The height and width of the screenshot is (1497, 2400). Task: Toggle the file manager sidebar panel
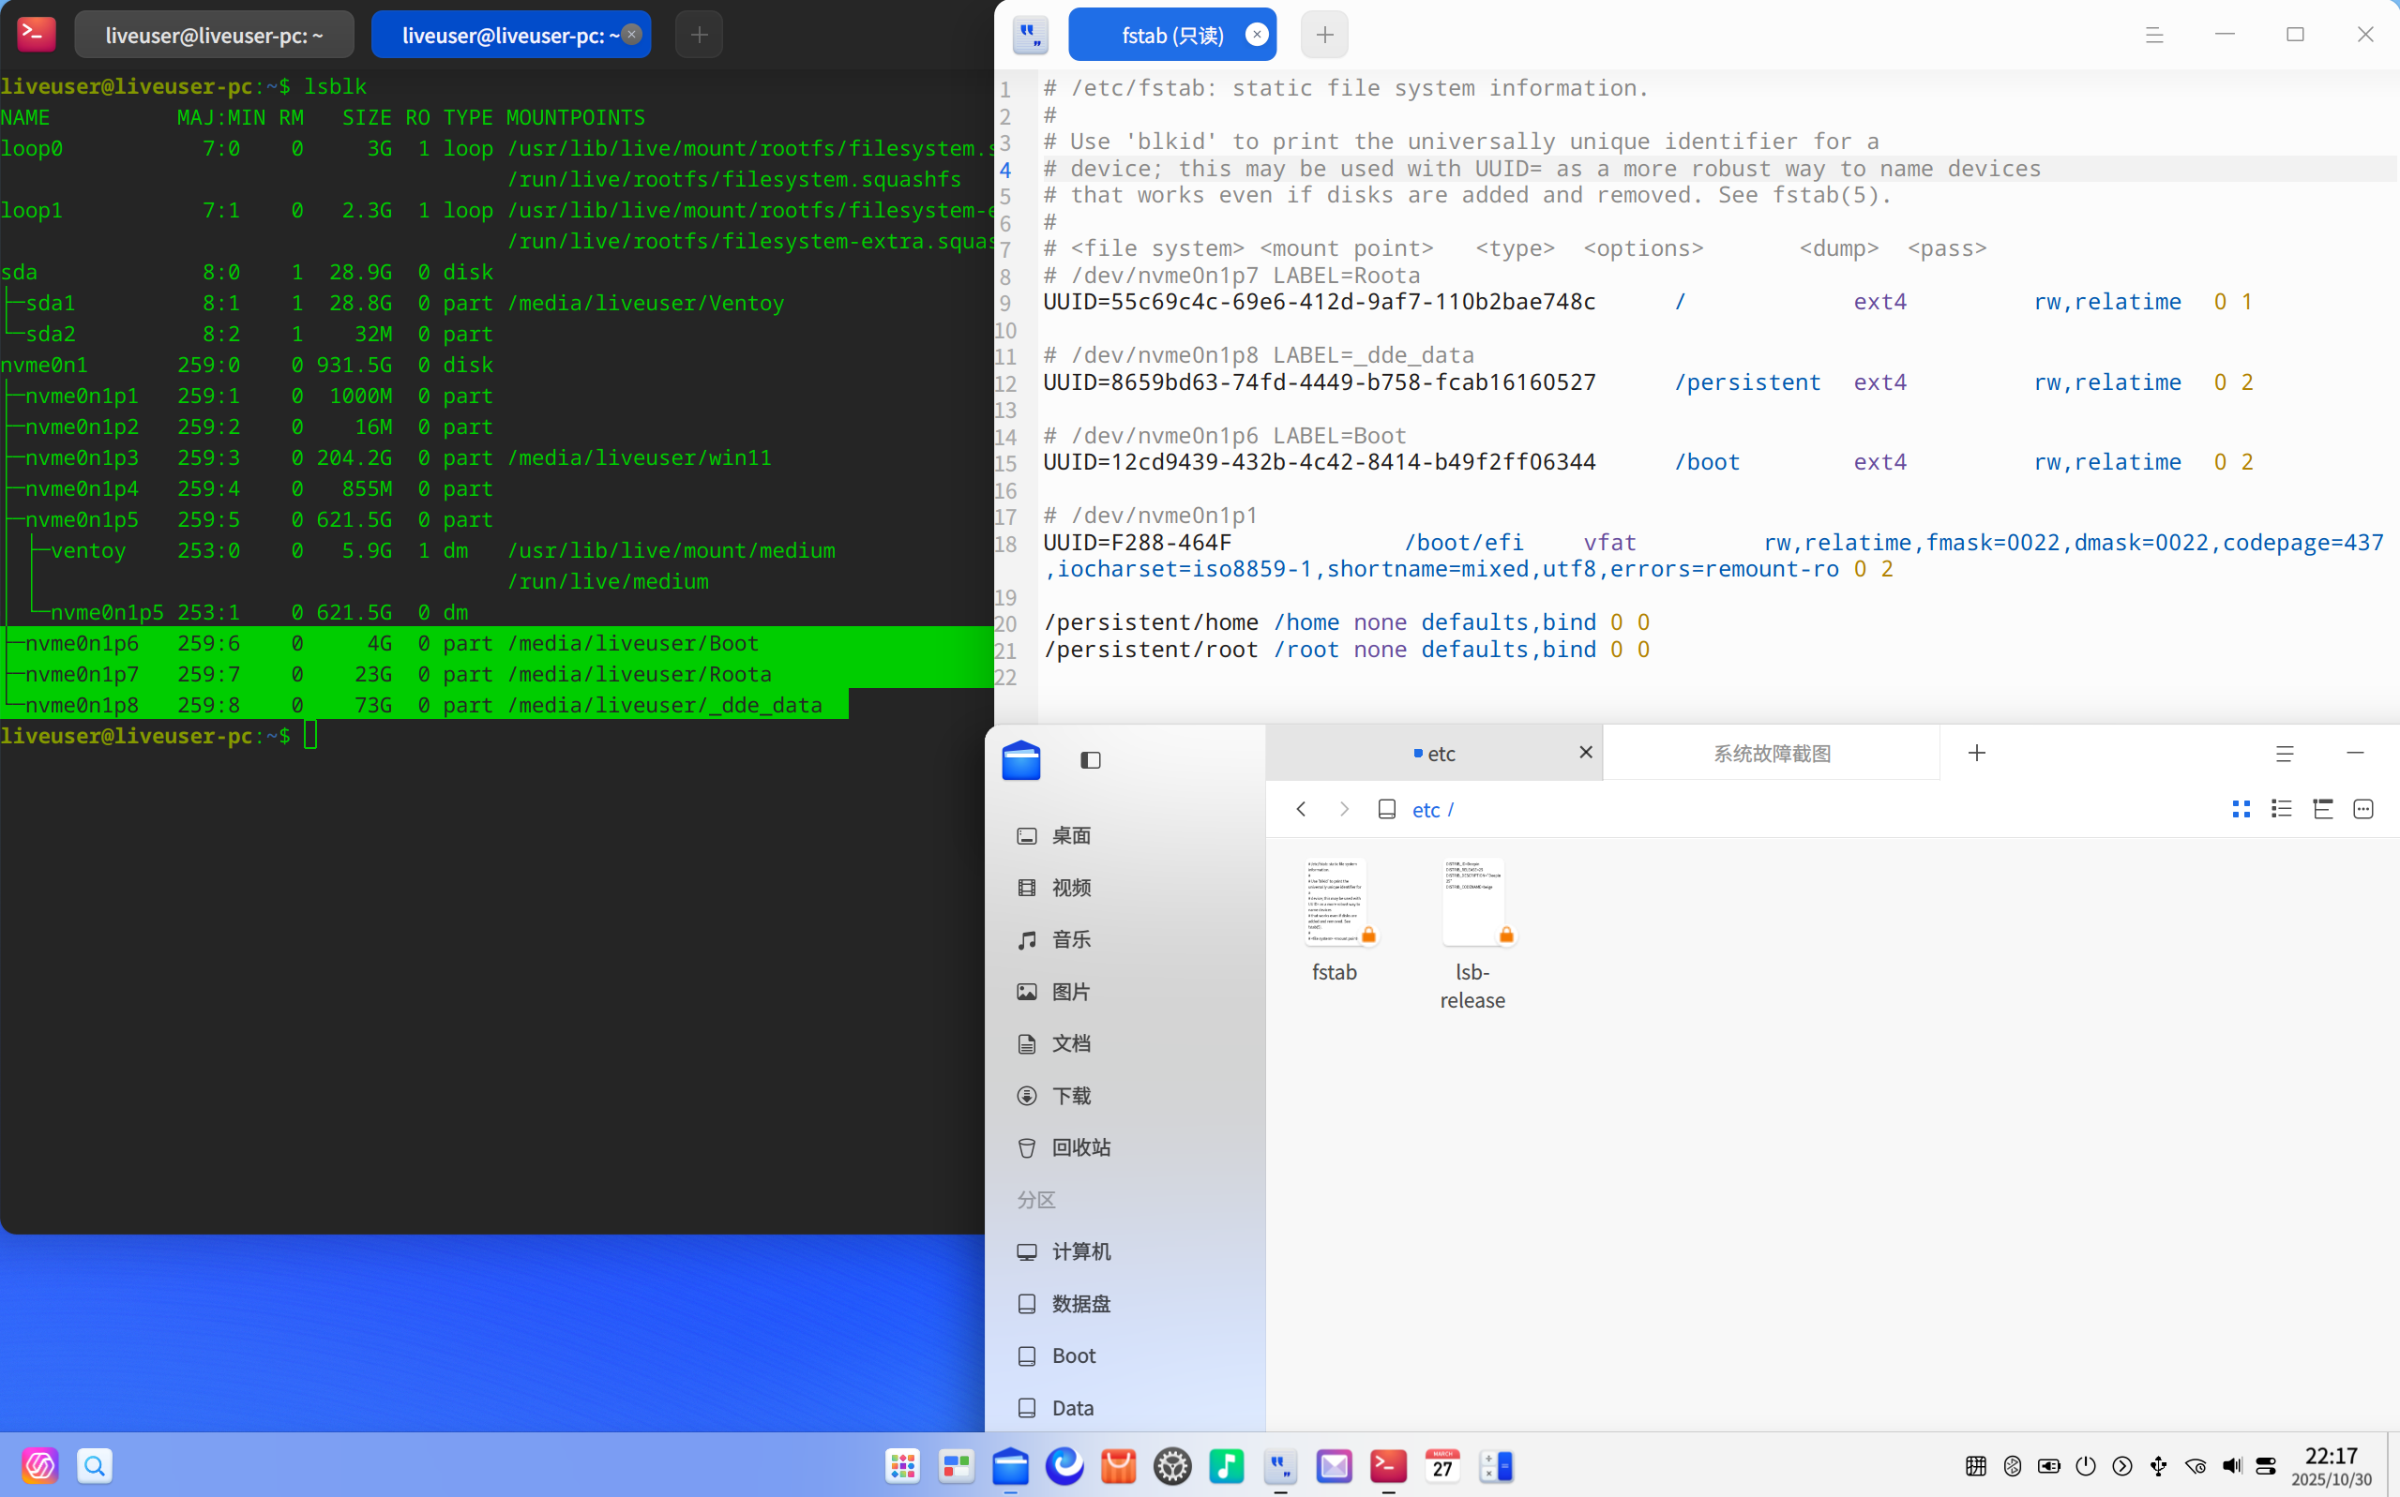(x=1091, y=760)
